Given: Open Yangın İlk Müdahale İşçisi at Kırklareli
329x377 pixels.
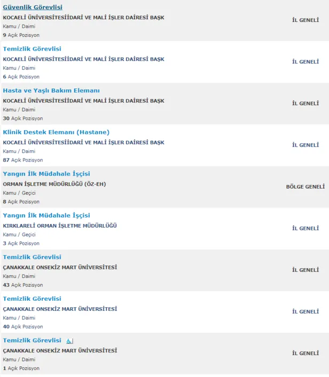Looking at the screenshot, I should (x=46, y=215).
